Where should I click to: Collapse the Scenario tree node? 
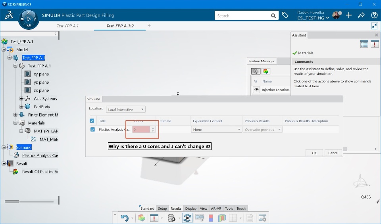[4, 147]
